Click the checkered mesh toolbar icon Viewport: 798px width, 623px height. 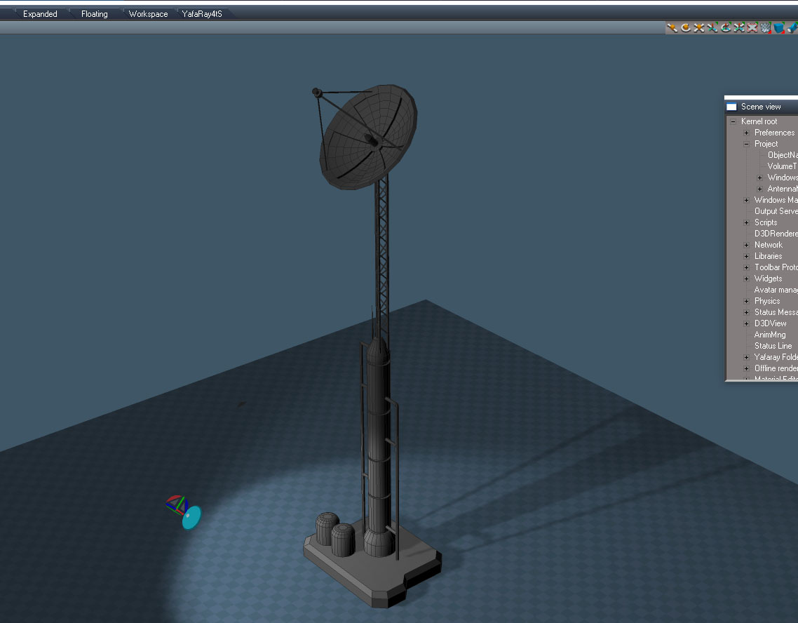[x=766, y=28]
